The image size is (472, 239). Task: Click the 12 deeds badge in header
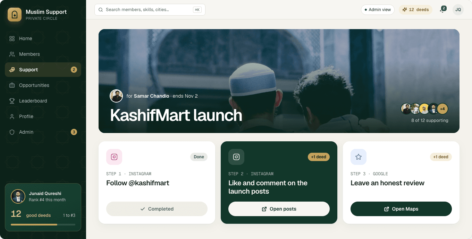pos(415,10)
